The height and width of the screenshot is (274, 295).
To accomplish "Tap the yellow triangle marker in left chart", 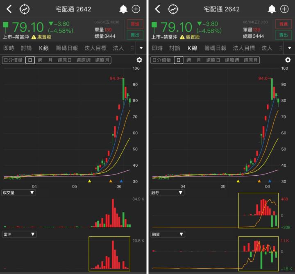I will point(90,181).
